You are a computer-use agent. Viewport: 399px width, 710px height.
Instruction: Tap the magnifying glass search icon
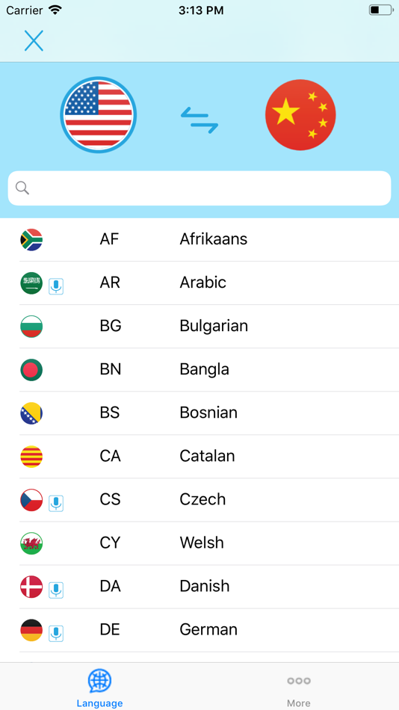click(x=22, y=188)
